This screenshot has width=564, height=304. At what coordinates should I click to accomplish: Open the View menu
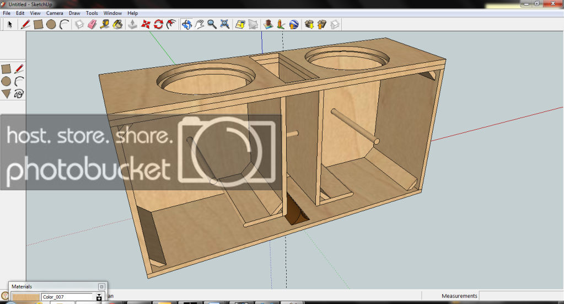pyautogui.click(x=35, y=13)
